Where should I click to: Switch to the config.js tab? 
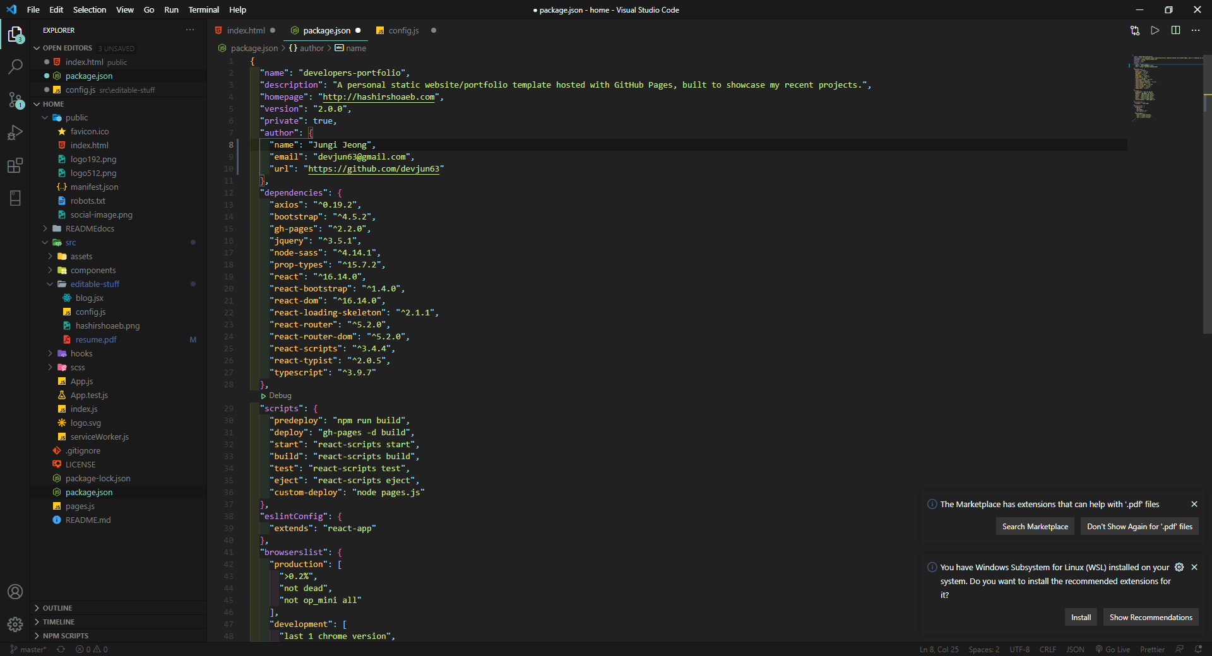pyautogui.click(x=403, y=30)
